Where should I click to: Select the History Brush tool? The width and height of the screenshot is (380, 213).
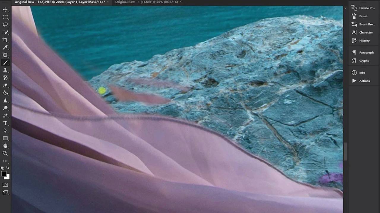(5, 78)
